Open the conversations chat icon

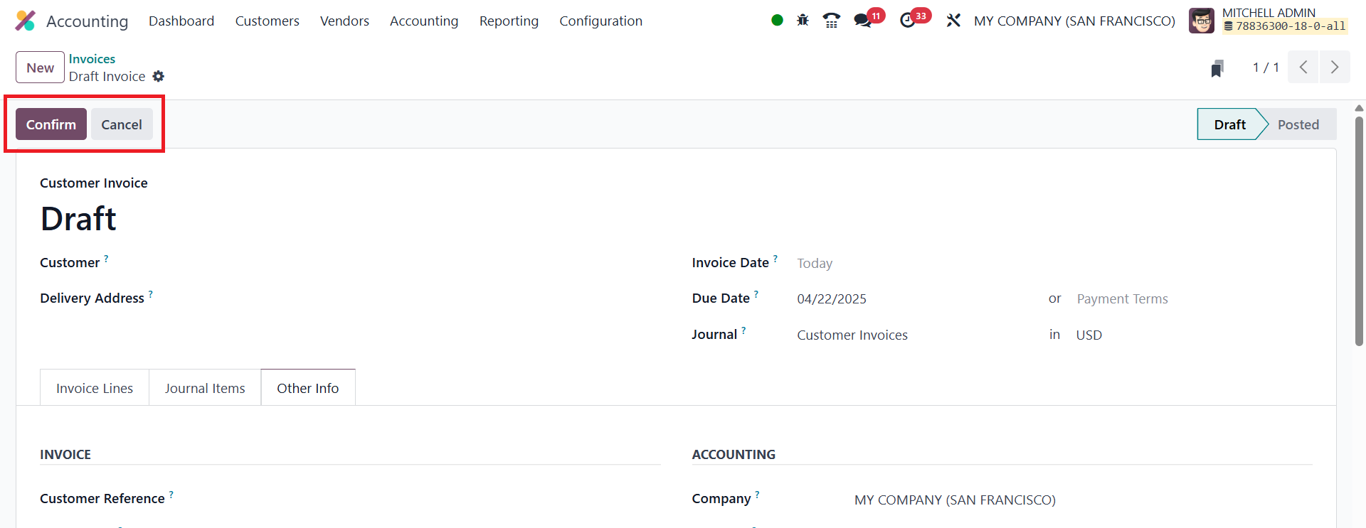[863, 21]
